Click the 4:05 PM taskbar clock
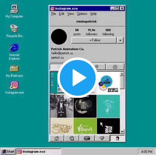Viewport: 156px width, 155px height. pyautogui.click(x=147, y=152)
